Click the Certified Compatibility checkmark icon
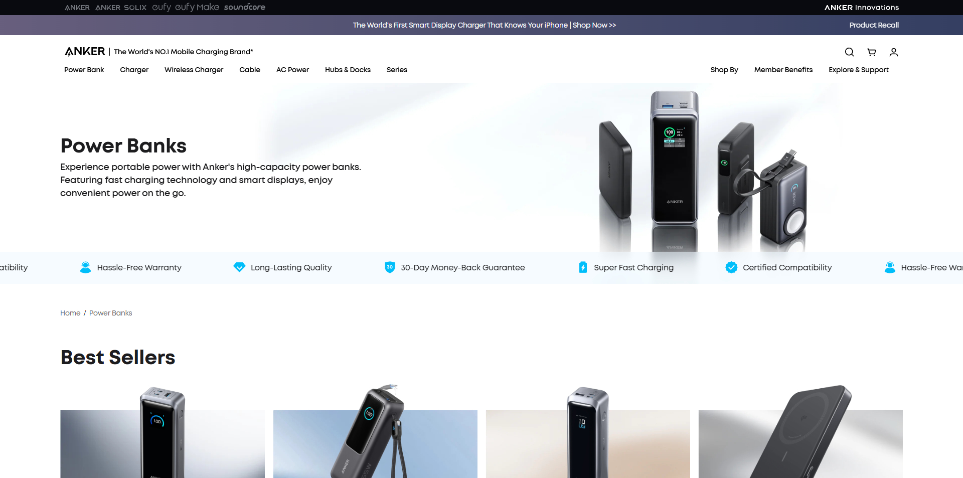 pyautogui.click(x=731, y=267)
